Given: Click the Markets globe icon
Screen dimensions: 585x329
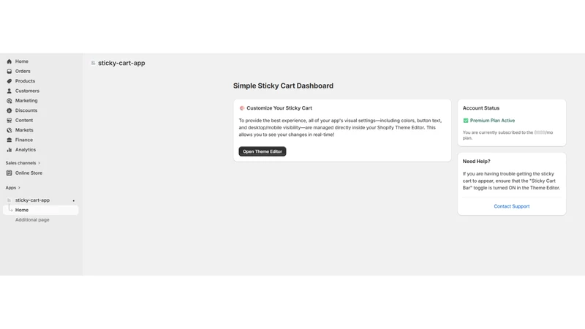Looking at the screenshot, I should pos(10,130).
